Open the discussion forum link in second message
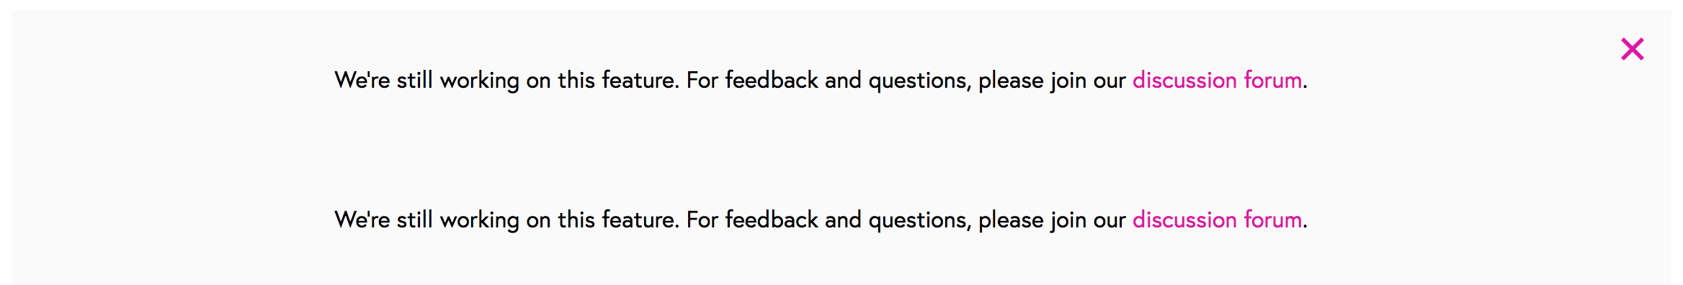Screen dimensions: 1683x285 point(1217,220)
